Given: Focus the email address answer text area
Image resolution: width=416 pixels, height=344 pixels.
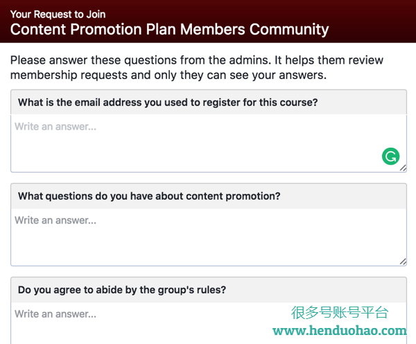Looking at the screenshot, I should coord(209,144).
